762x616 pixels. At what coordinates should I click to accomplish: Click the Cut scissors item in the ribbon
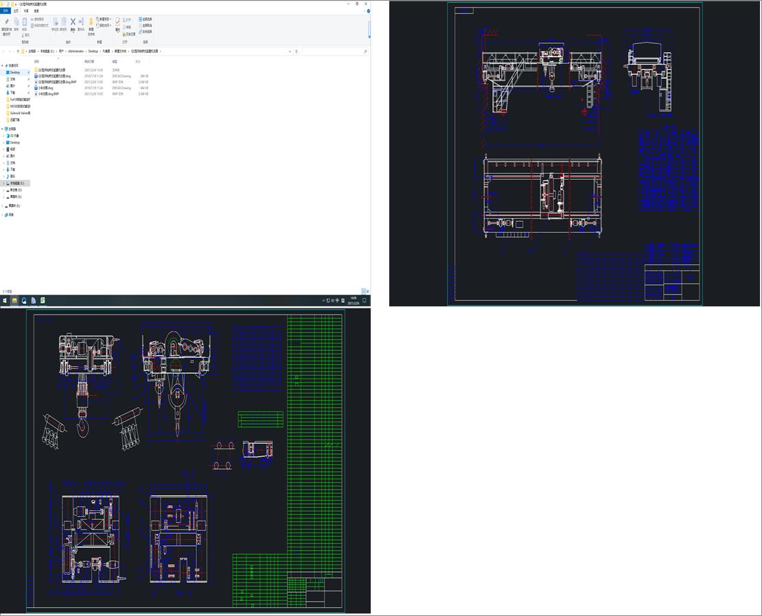25,35
